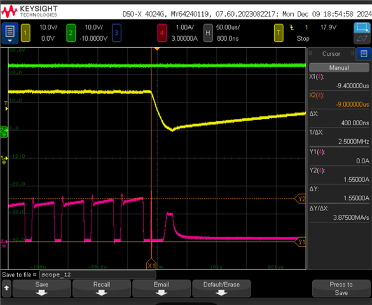Open the Manual cursor mode selector
This screenshot has width=372, height=305.
339,67
